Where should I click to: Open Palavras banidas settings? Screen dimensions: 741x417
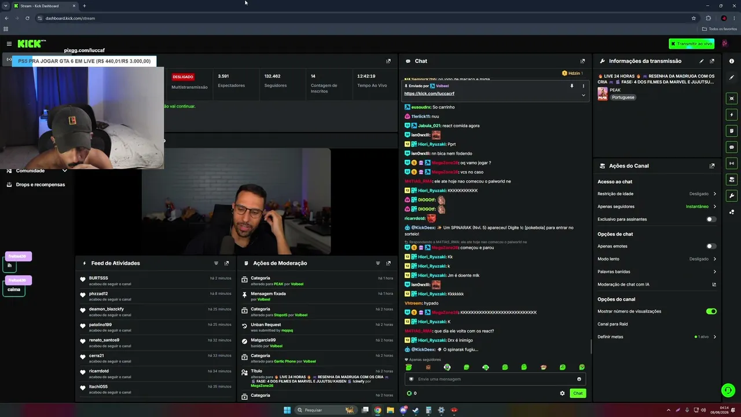click(657, 272)
